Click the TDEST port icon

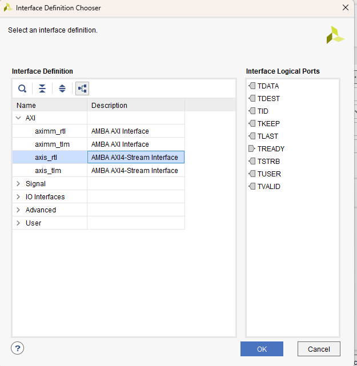pos(252,99)
